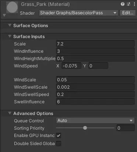The width and height of the screenshot is (137, 152).
Task: Click the WindSpeed Y value field
Action: (x=98, y=66)
